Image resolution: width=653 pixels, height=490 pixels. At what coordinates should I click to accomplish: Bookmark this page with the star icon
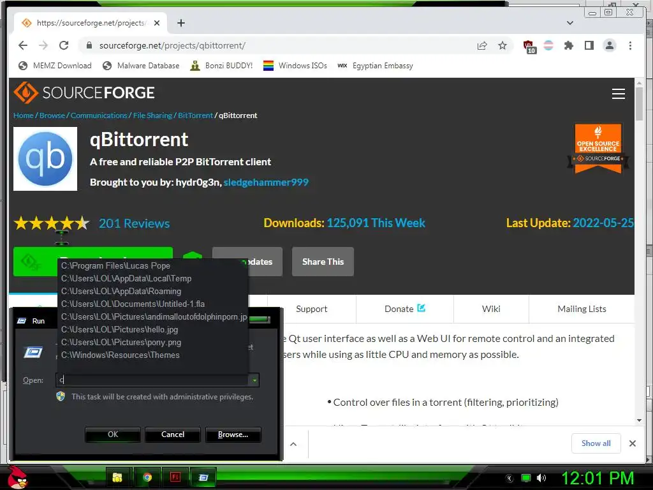503,45
